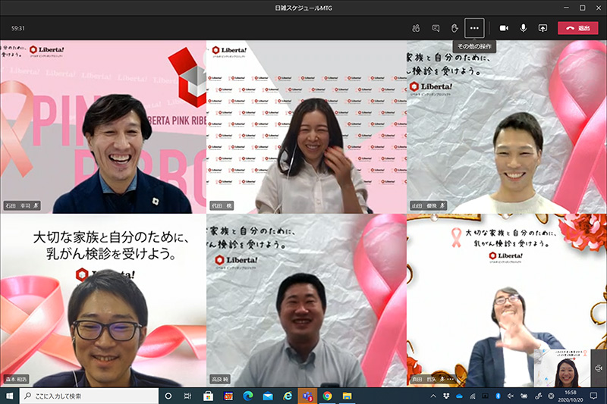Click the display projection tray icon
This screenshot has height=404, width=607.
pos(485,396)
